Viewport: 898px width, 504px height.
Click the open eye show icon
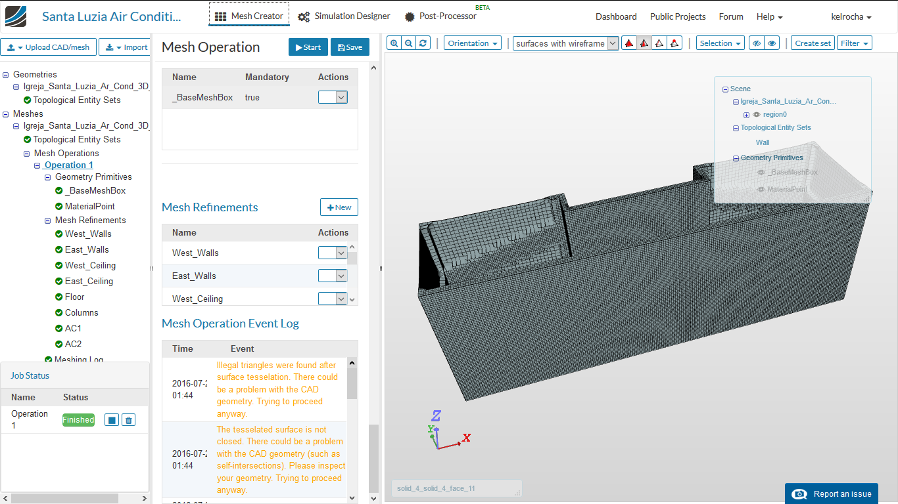tap(772, 43)
